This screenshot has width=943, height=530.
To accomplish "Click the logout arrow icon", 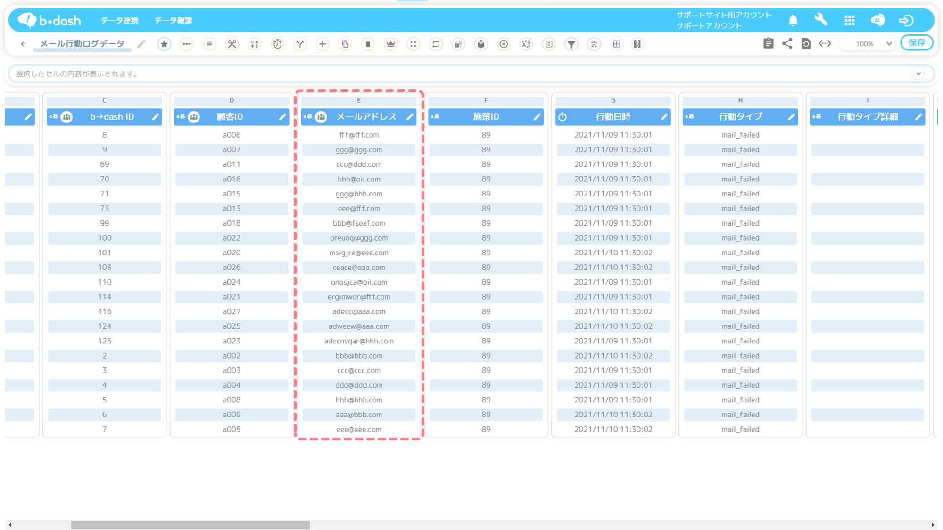I will [906, 20].
